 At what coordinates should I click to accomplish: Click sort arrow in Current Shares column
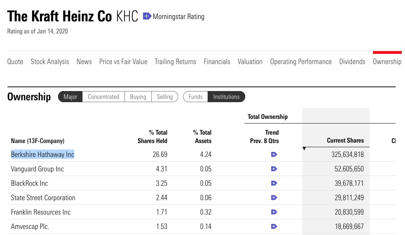coord(305,149)
